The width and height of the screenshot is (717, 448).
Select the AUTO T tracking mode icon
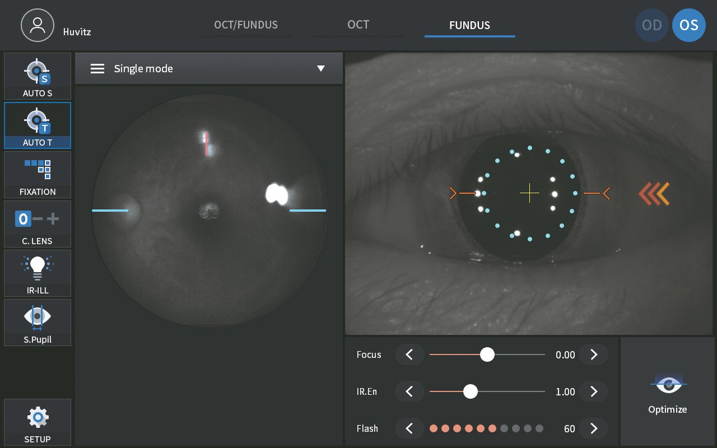pos(38,125)
